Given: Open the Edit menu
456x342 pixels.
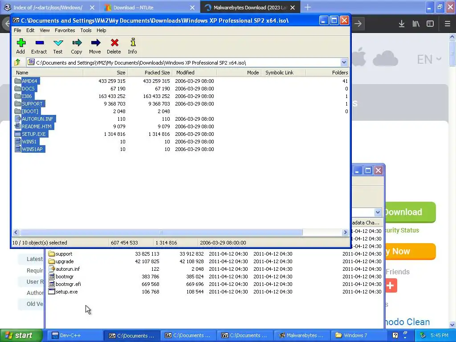Looking at the screenshot, I should pyautogui.click(x=30, y=30).
